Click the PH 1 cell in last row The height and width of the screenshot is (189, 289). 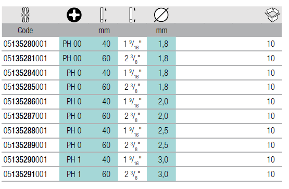click(74, 174)
